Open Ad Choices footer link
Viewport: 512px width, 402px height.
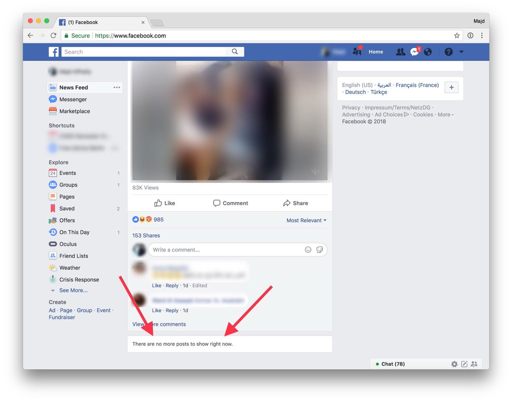click(392, 115)
